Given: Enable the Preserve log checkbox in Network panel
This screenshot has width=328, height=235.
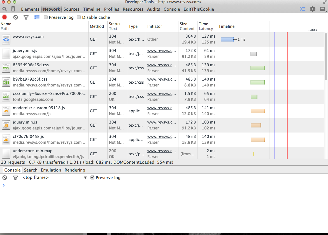Looking at the screenshot, I should (45, 17).
